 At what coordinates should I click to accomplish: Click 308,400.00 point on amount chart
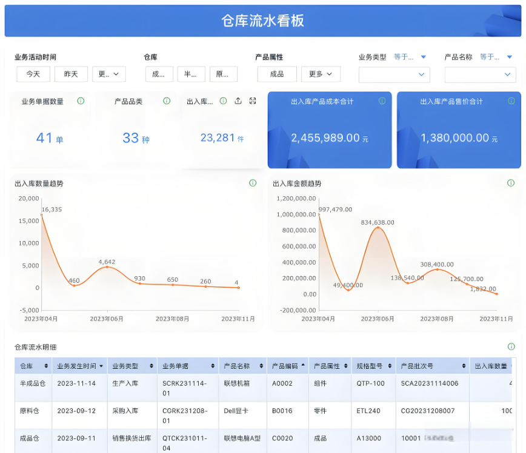pos(437,269)
